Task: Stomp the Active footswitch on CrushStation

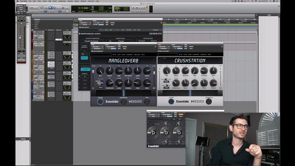Action: [171, 101]
